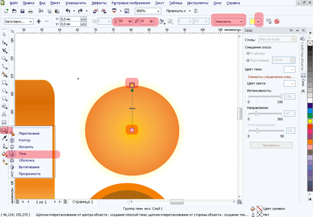The width and height of the screenshot is (313, 217).
Task: Open the 'Цвет тени' color dropdown
Action: [x=289, y=69]
